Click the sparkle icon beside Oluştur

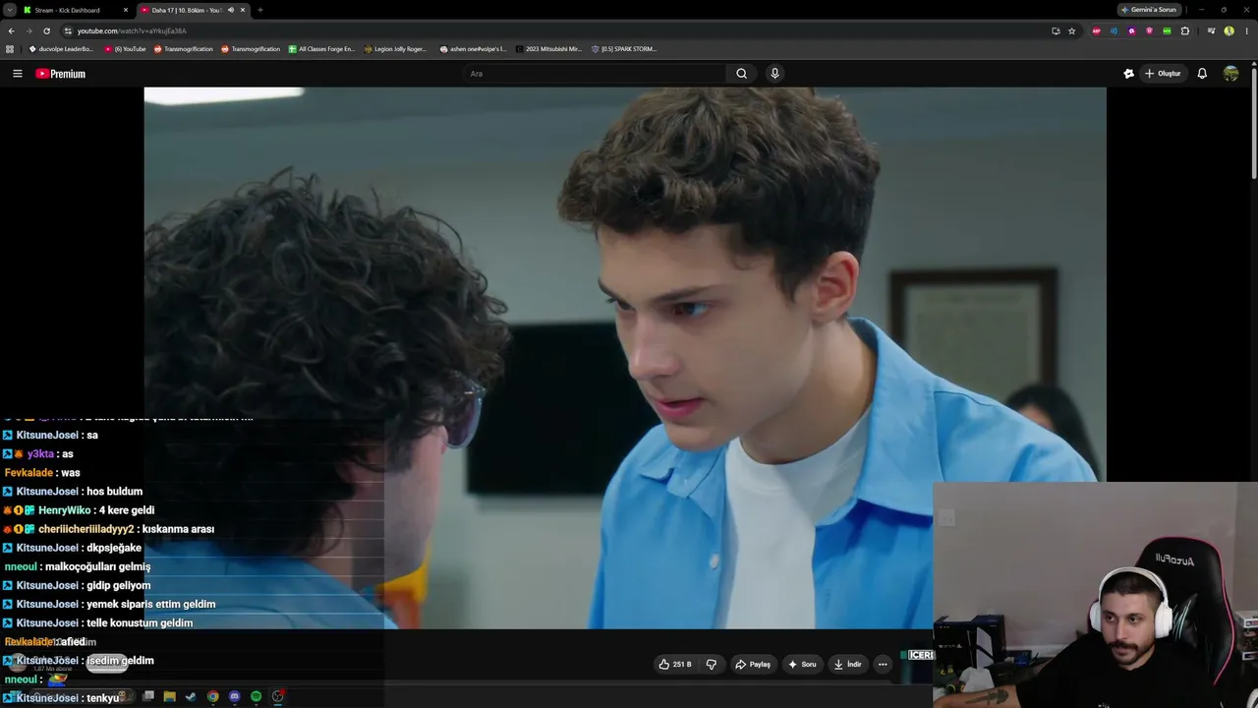pyautogui.click(x=1128, y=74)
